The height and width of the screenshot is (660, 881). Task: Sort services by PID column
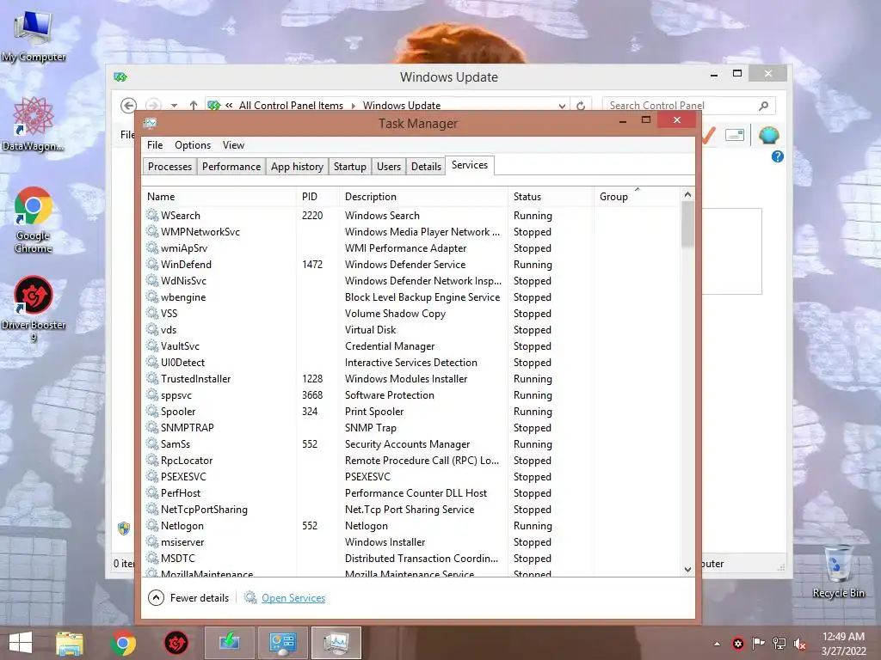tap(317, 197)
